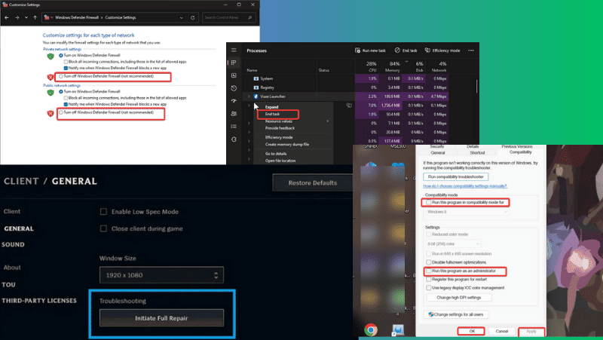Choose Provide feedback in context menu
603x340 pixels.
(280, 128)
